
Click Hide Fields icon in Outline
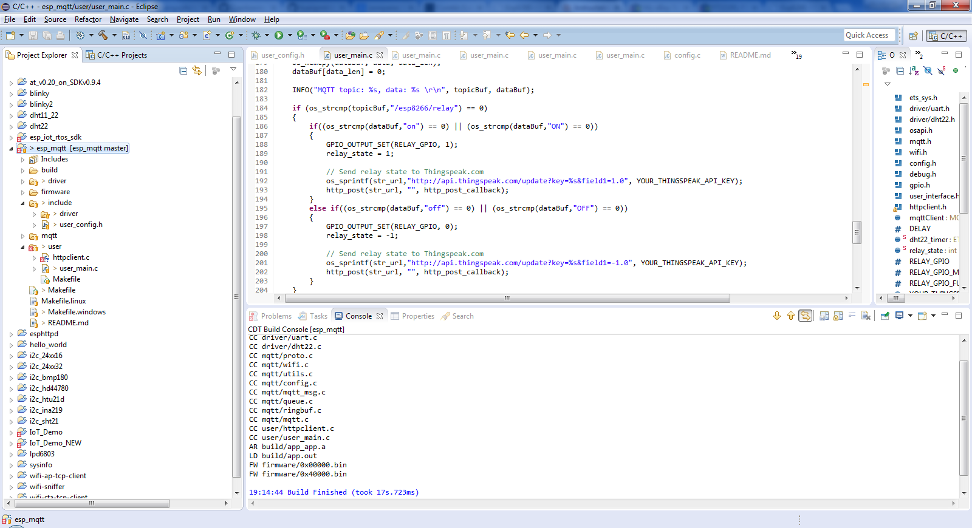[x=928, y=70]
